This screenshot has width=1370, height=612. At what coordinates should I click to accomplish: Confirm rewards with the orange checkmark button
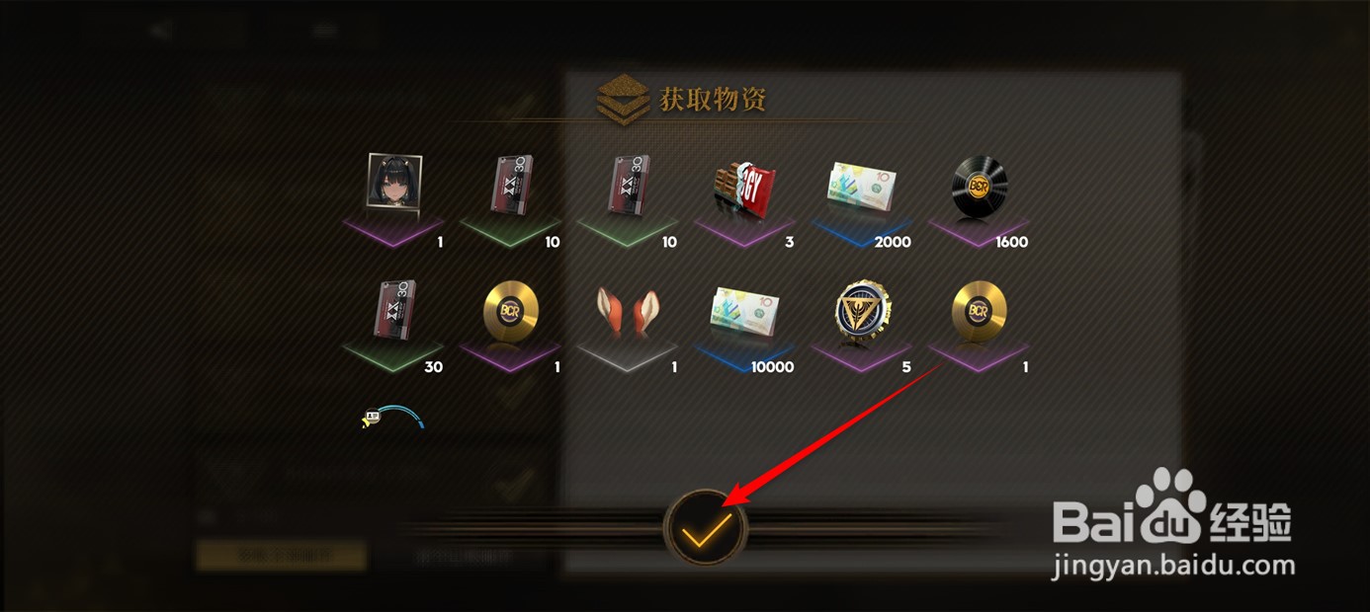point(706,529)
